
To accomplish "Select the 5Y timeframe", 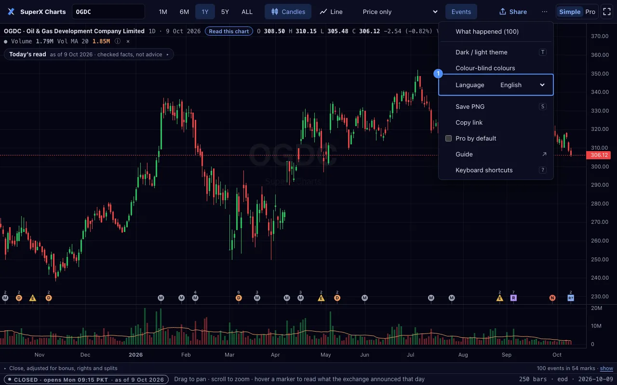I will point(225,12).
